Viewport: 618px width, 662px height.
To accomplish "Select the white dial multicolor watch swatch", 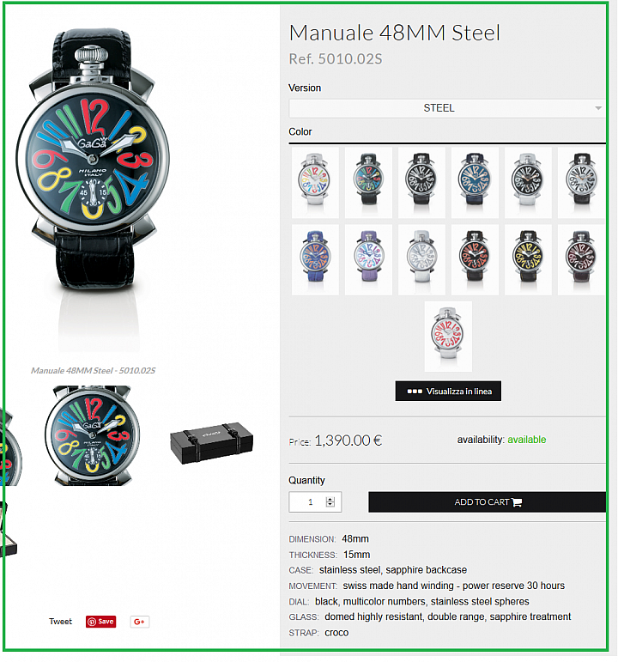I will pos(315,182).
